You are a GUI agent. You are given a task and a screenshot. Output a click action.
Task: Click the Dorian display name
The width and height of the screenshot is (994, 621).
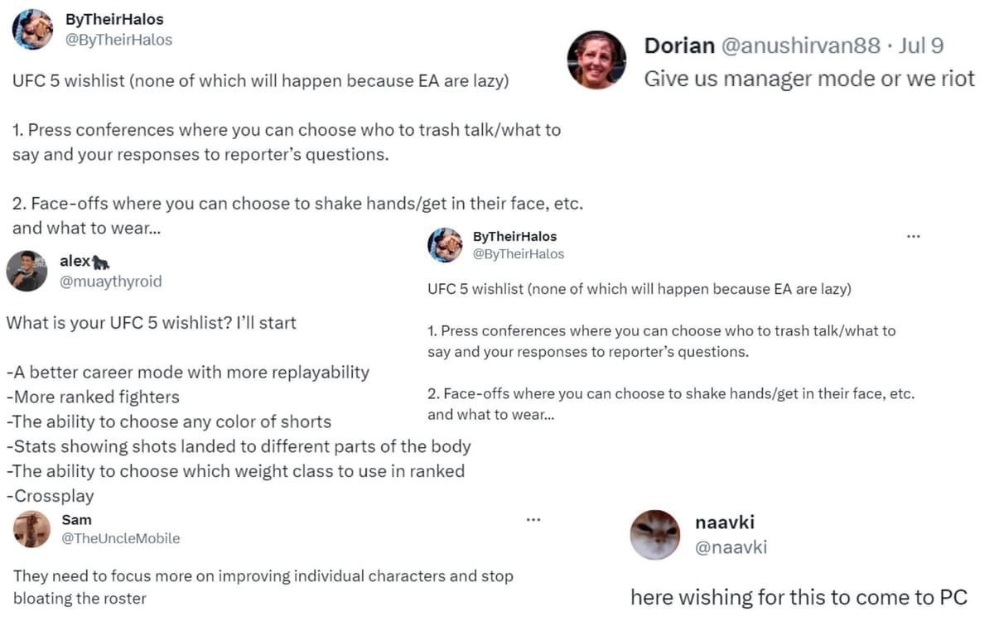tap(679, 45)
